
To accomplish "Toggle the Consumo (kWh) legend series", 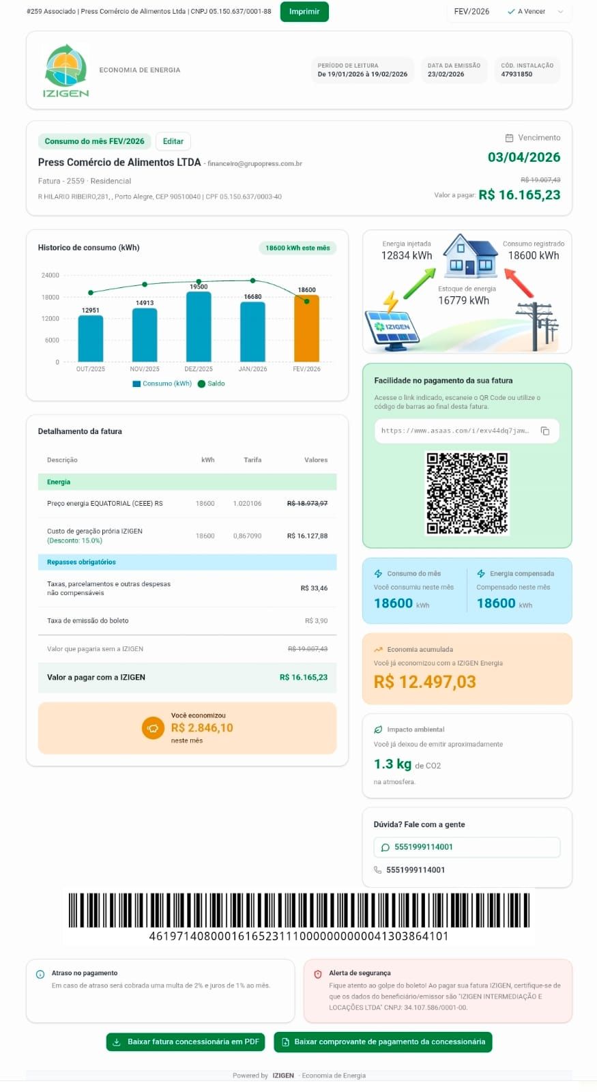I will [x=162, y=384].
